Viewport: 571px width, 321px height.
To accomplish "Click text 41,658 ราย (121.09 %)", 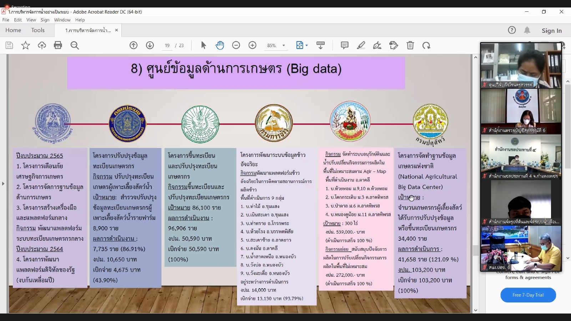I will pyautogui.click(x=428, y=259).
